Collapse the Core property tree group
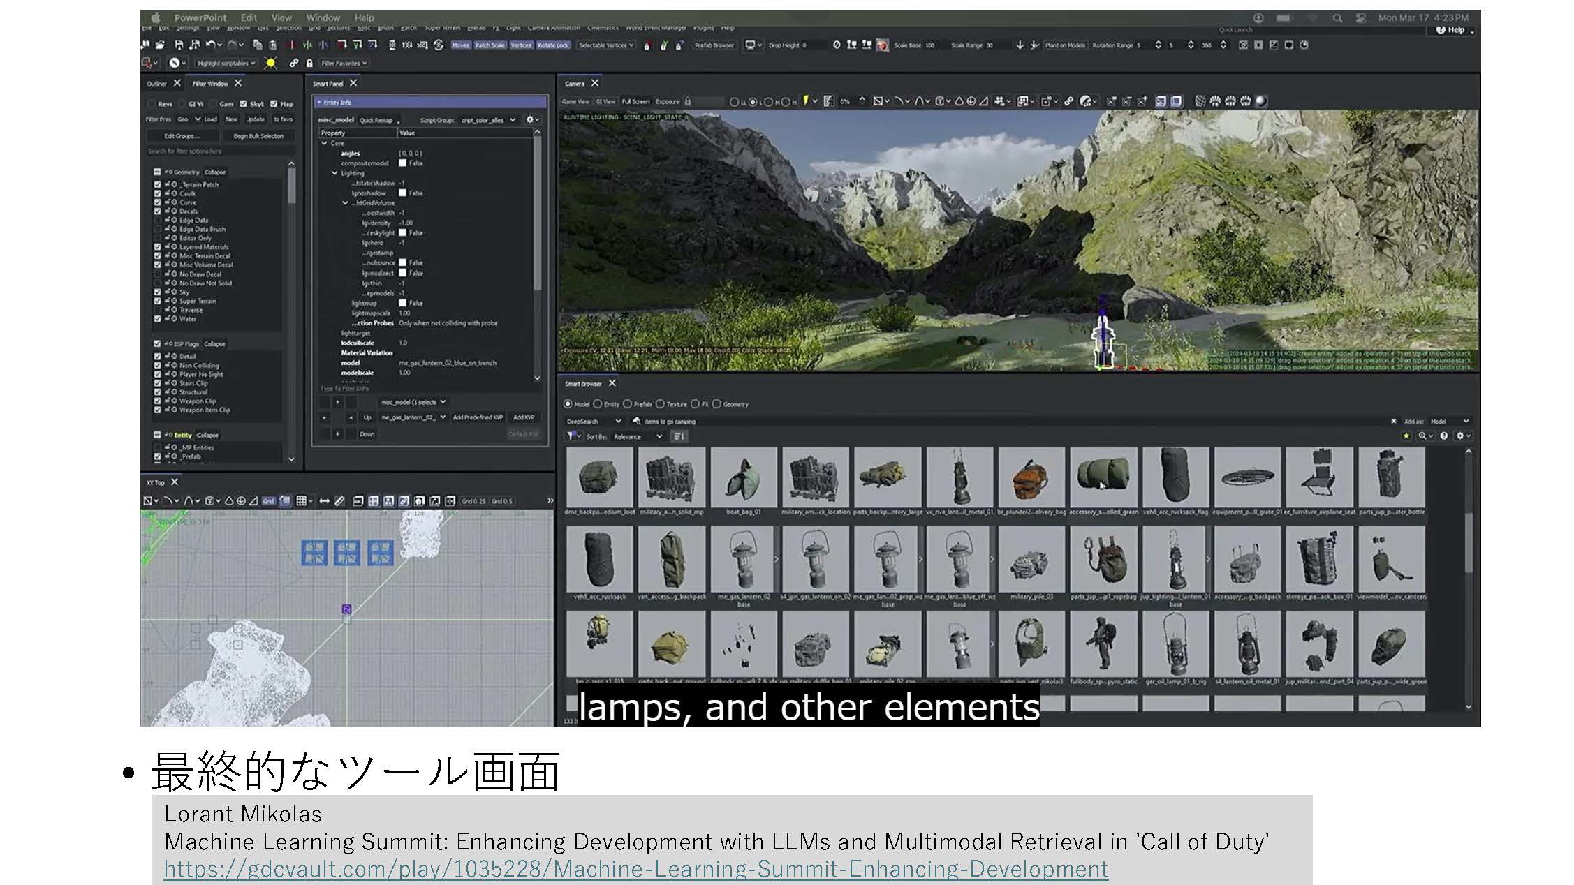1574x885 pixels. pyautogui.click(x=325, y=143)
